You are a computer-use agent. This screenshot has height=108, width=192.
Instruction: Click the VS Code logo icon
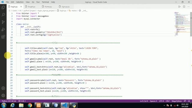(x=2, y=2)
